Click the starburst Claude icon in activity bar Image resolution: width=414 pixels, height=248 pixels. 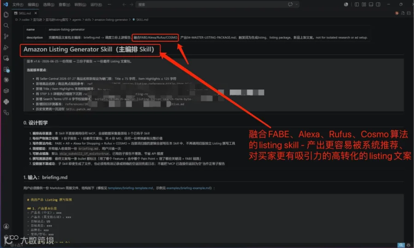(x=6, y=80)
